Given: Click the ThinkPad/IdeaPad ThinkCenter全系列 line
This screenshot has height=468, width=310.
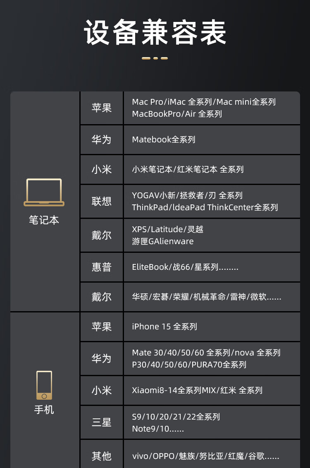Looking at the screenshot, I should click(x=205, y=207).
